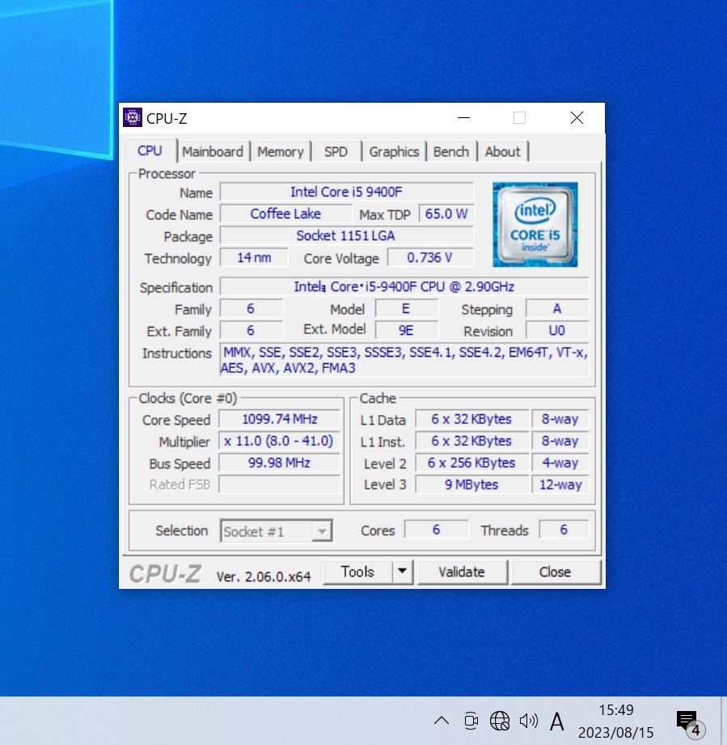The image size is (727, 745).
Task: Click the Level 2 4-way cell
Action: (x=560, y=463)
